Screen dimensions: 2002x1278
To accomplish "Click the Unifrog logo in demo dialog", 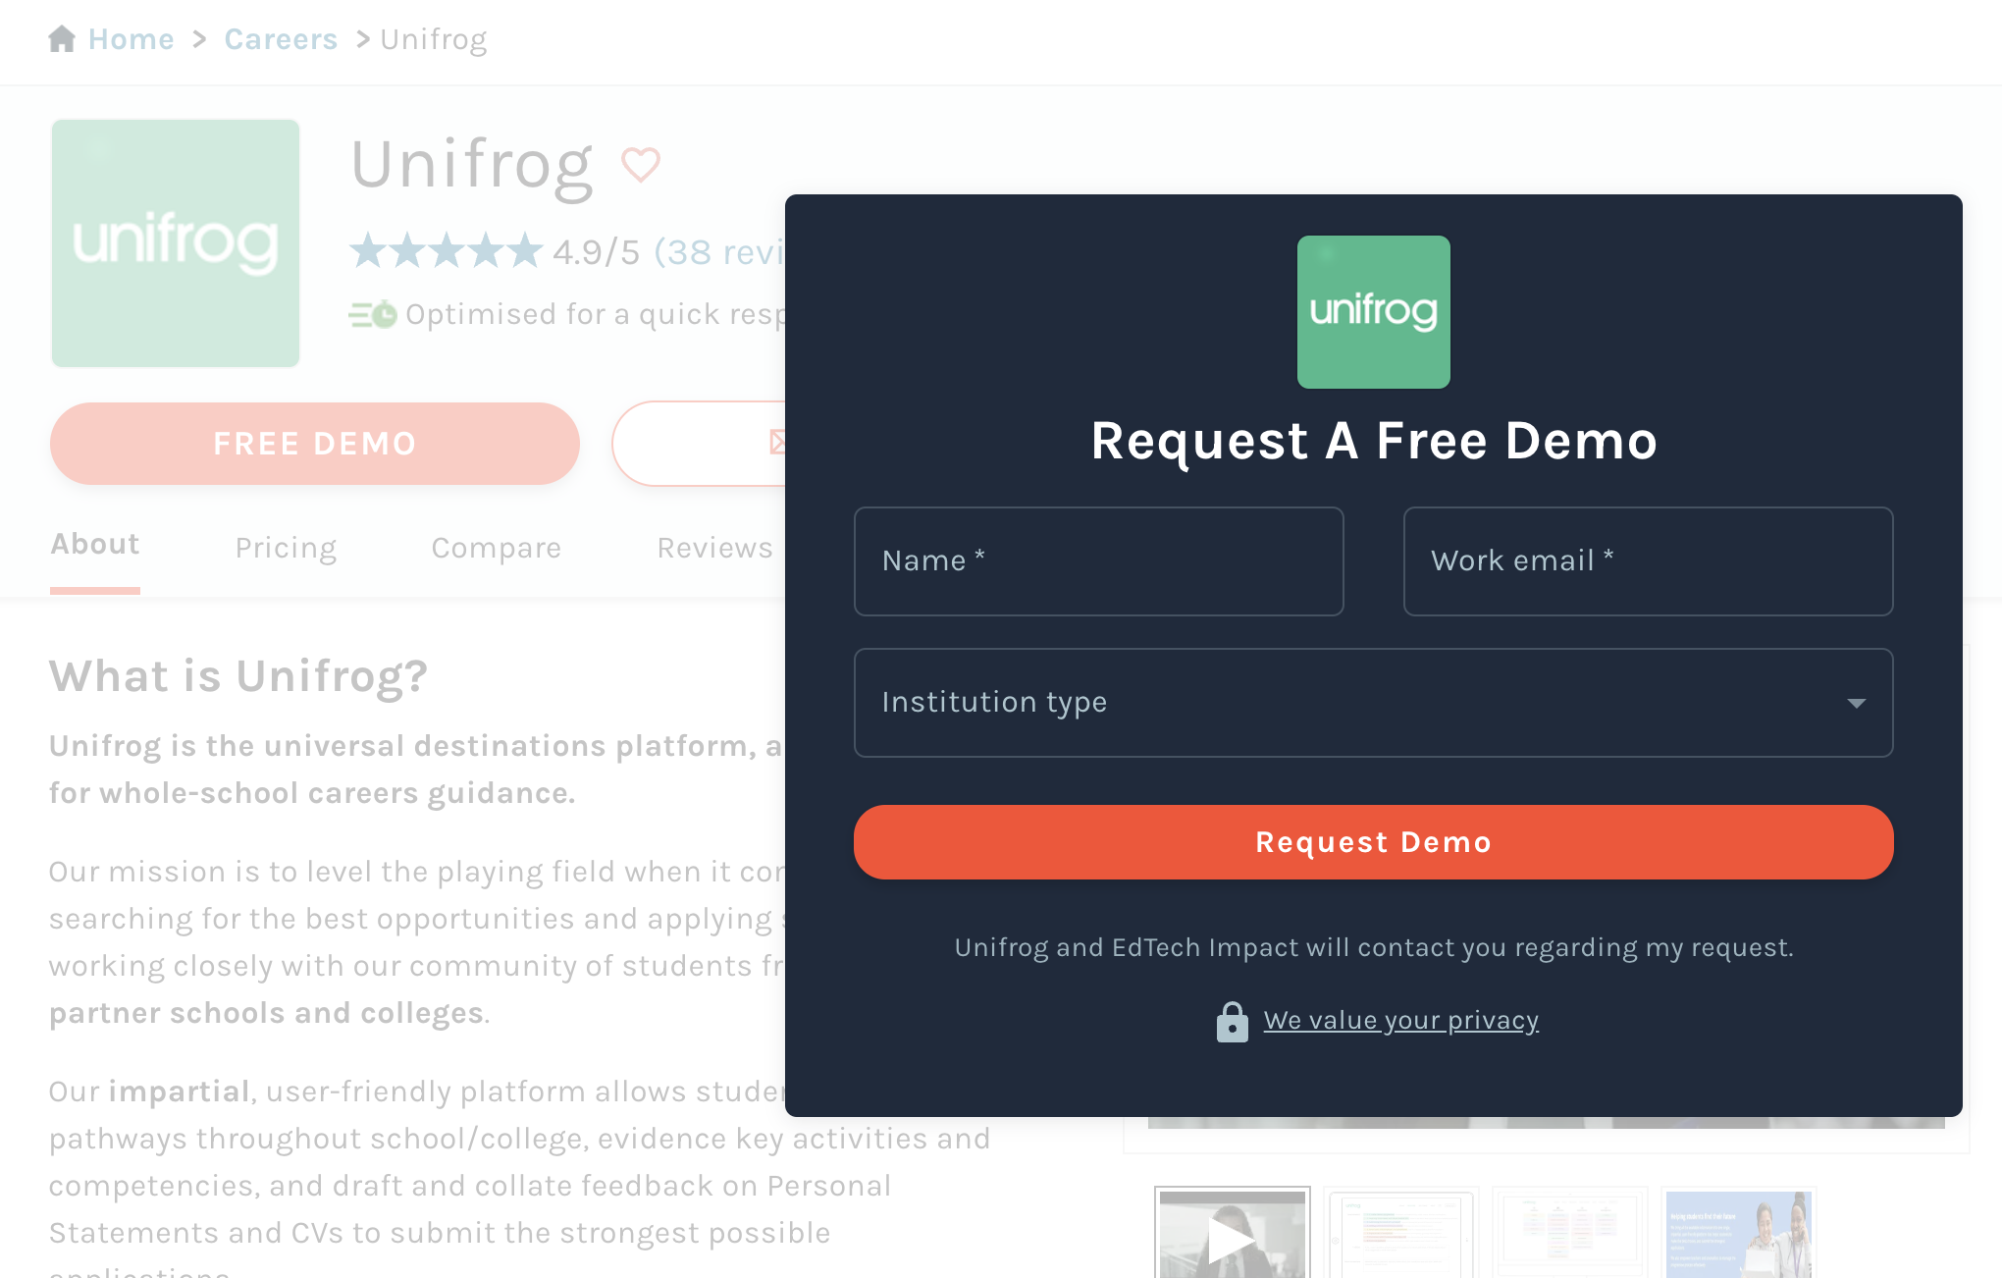I will (1373, 311).
